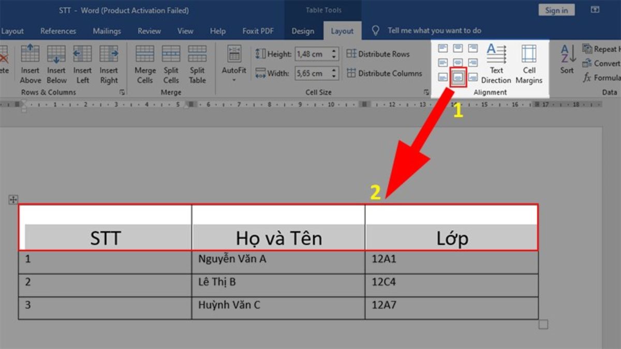This screenshot has width=621, height=349.
Task: Select Align Center Left in Alignment grid
Action: point(444,63)
